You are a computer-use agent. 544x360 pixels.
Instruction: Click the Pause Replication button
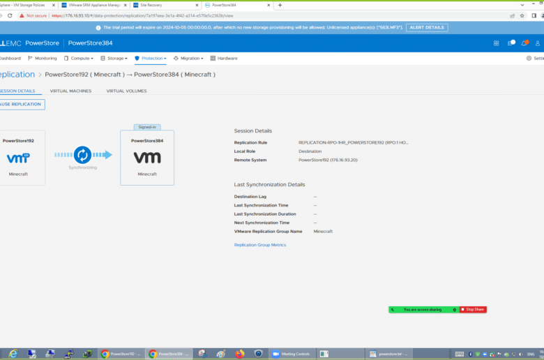22,104
